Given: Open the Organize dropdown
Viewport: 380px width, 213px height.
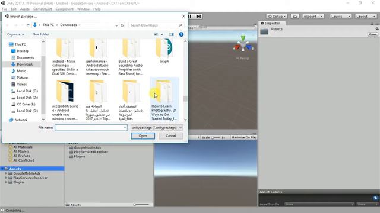Looking at the screenshot, I should point(15,34).
